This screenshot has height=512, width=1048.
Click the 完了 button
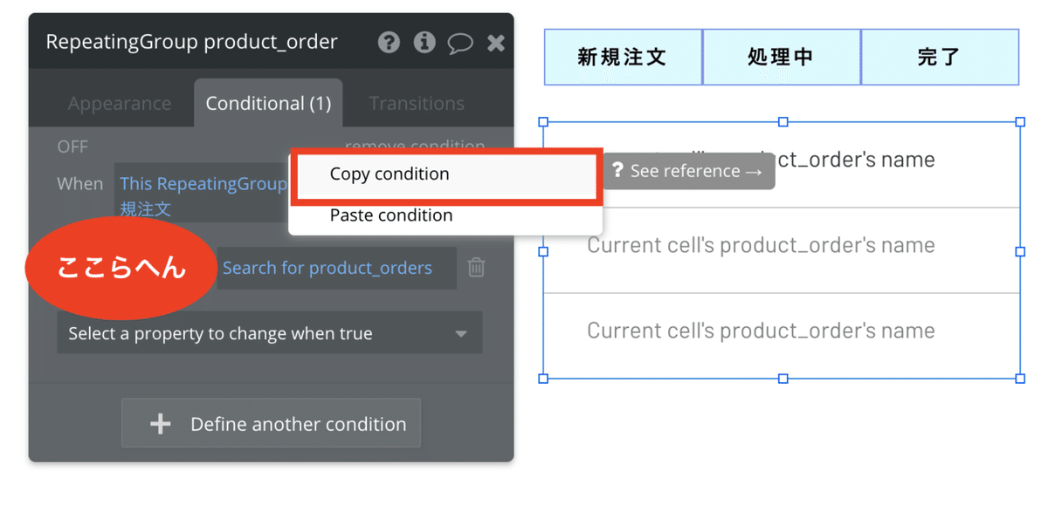940,57
